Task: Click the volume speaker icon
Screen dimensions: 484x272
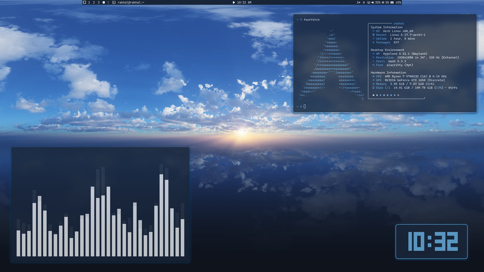Action: click(373, 3)
